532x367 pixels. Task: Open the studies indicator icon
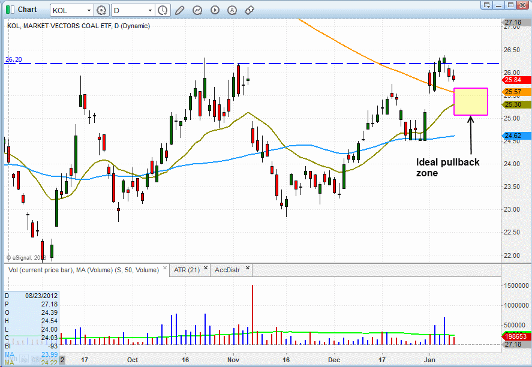(x=197, y=10)
